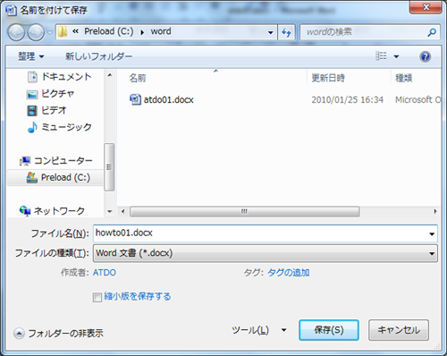The height and width of the screenshot is (356, 447).
Task: Open the 整理 (Organize) menu
Action: (x=30, y=56)
